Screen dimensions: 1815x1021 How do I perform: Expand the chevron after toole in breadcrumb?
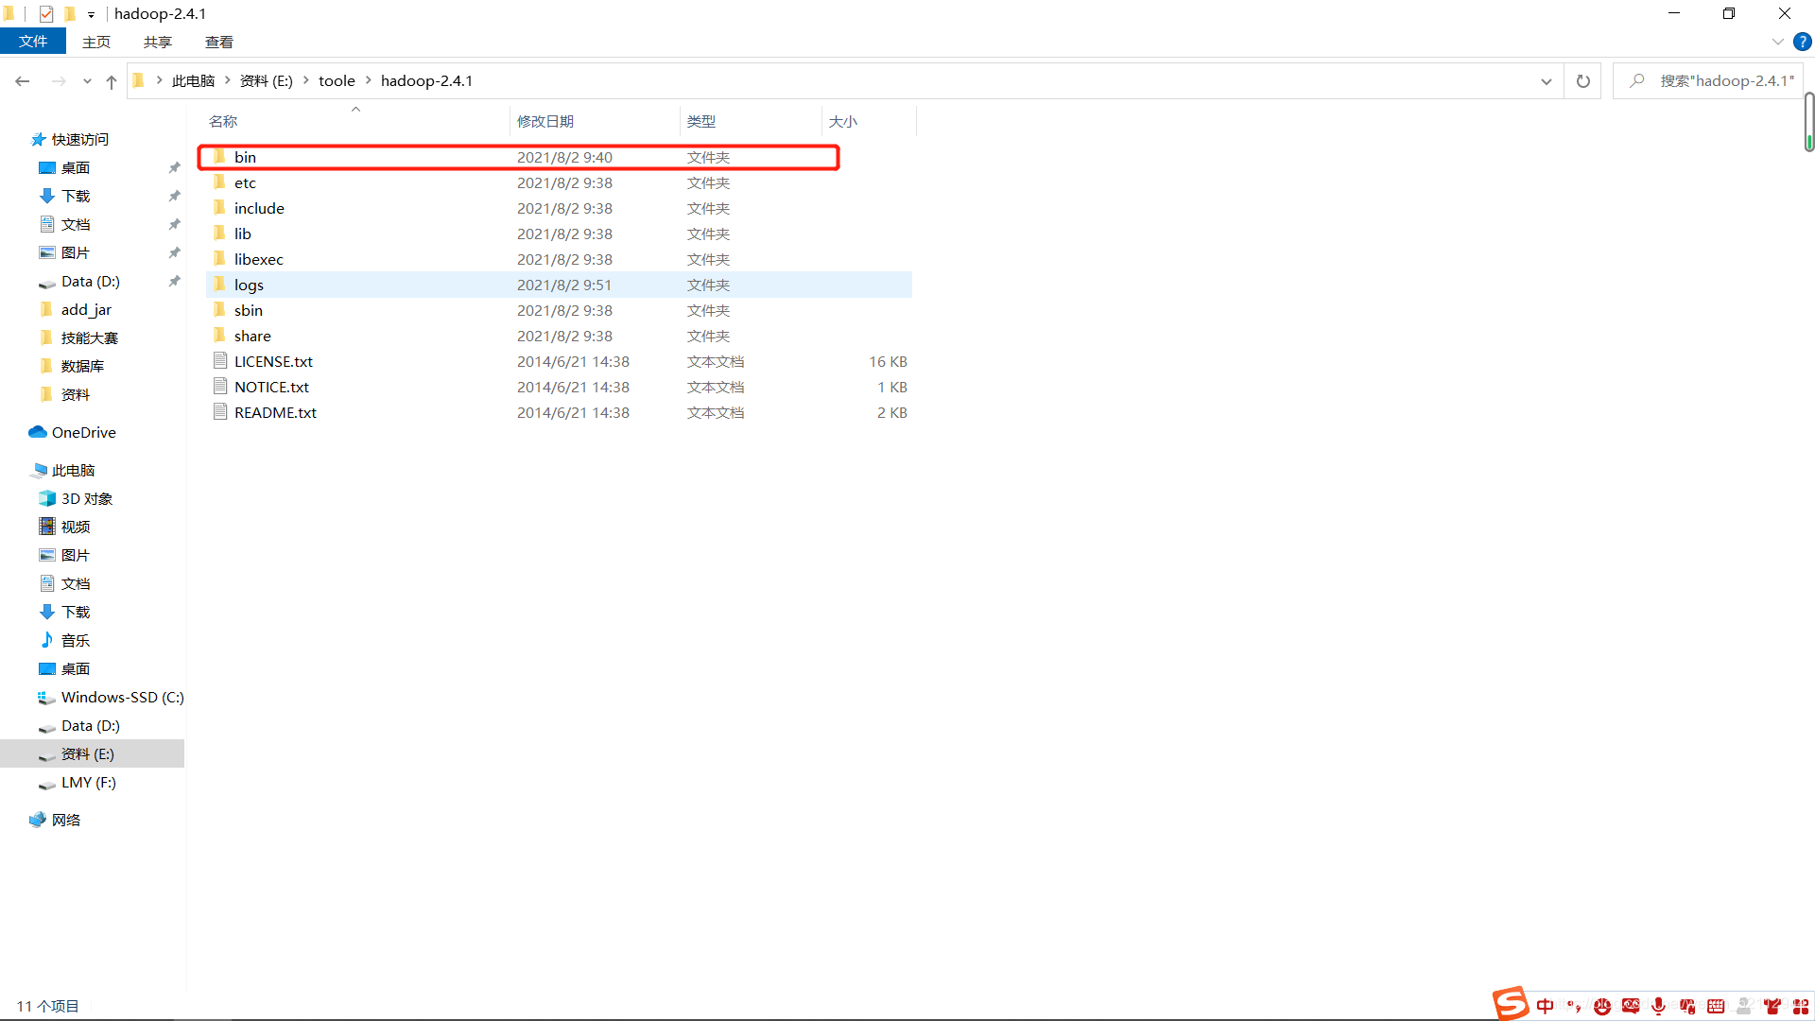click(369, 81)
